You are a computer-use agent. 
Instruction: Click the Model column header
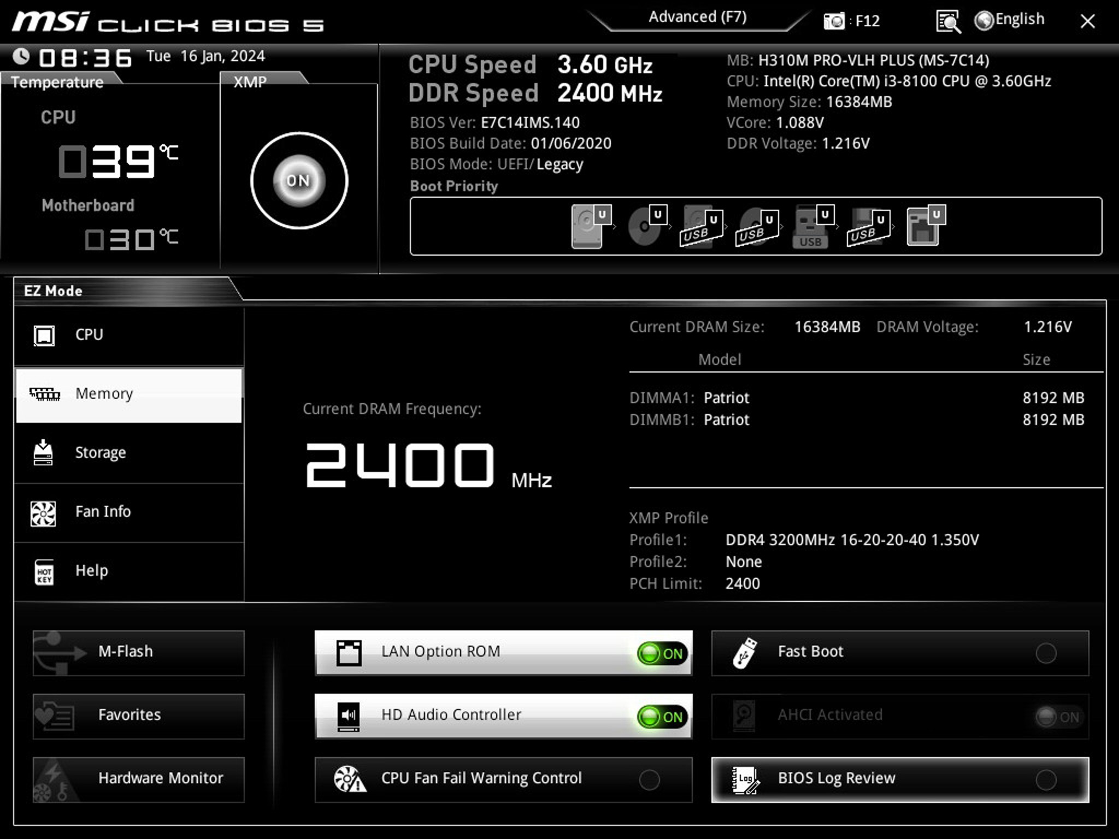720,359
